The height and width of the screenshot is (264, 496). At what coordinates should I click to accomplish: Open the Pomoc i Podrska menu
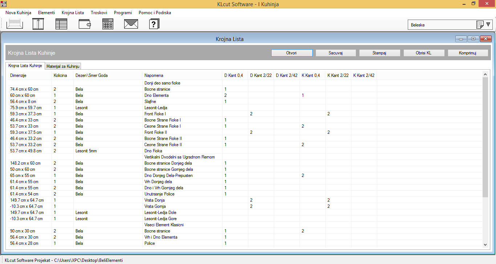pos(155,13)
